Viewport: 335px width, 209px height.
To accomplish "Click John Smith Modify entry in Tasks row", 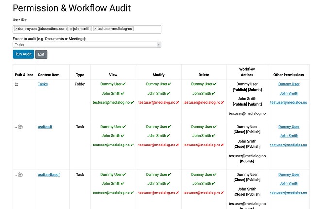I will click(x=159, y=93).
